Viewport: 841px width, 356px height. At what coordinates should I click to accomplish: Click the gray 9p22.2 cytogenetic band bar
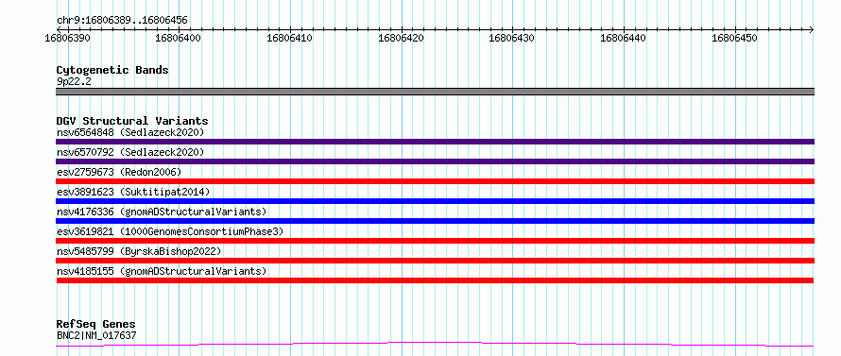[x=435, y=92]
